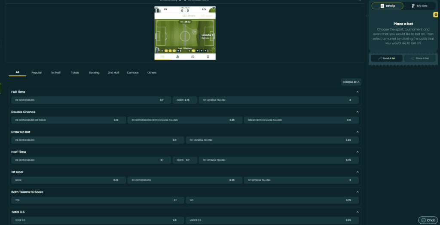Select IFK Gothenburg or Draw at 0.16
This screenshot has height=225, width=440.
pyautogui.click(x=68, y=120)
